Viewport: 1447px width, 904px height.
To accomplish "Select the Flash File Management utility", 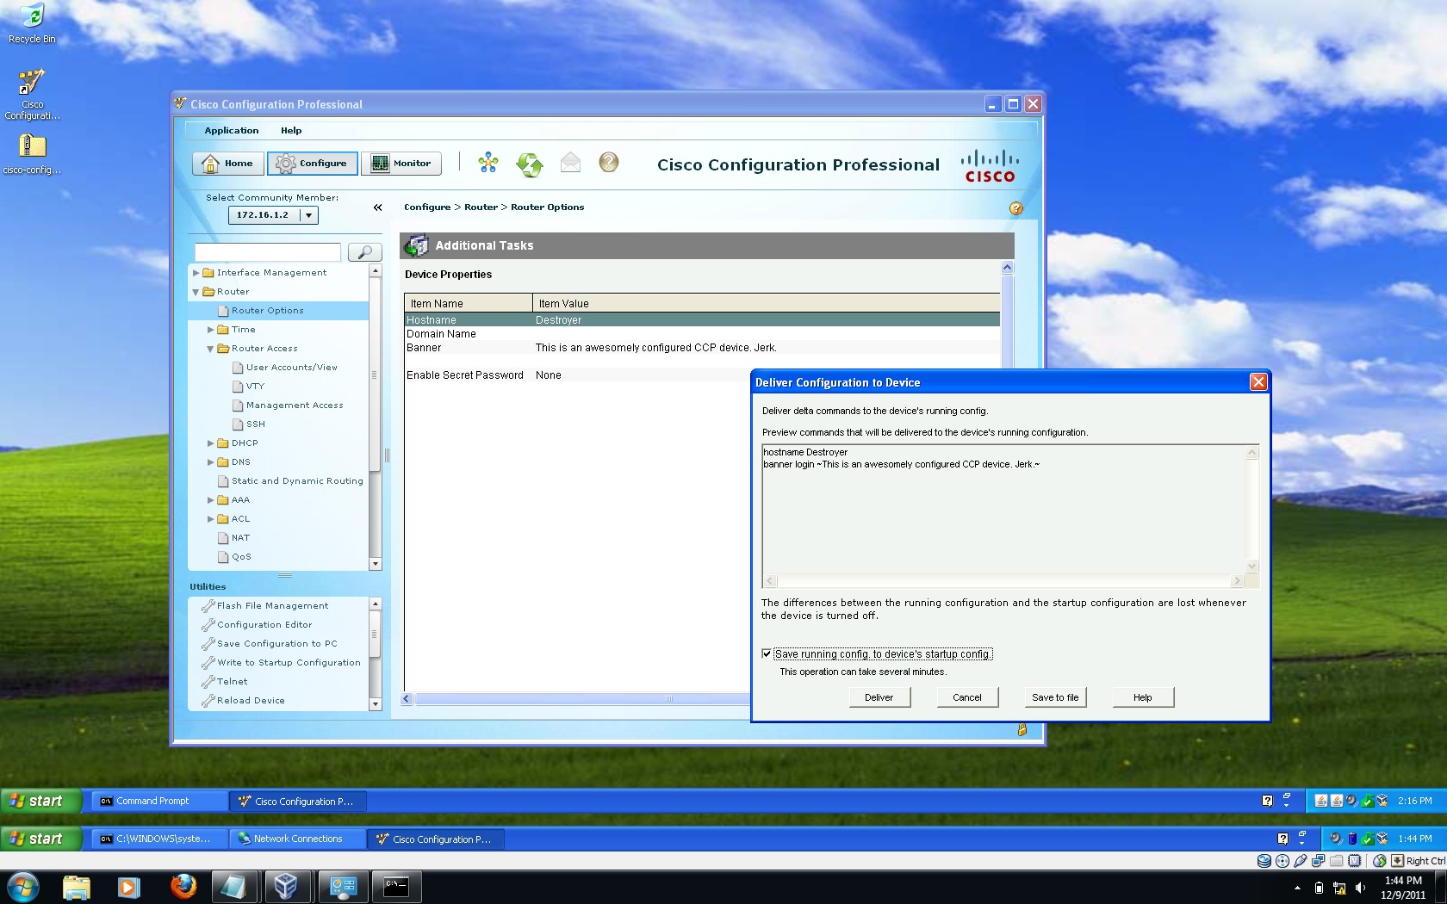I will pyautogui.click(x=272, y=606).
